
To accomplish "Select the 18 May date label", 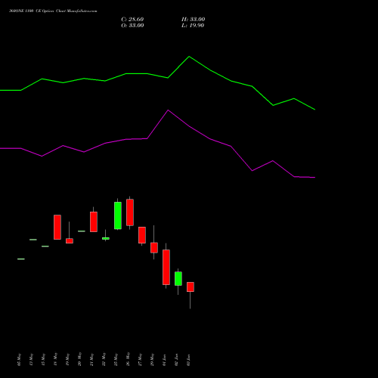I will 55,359.
